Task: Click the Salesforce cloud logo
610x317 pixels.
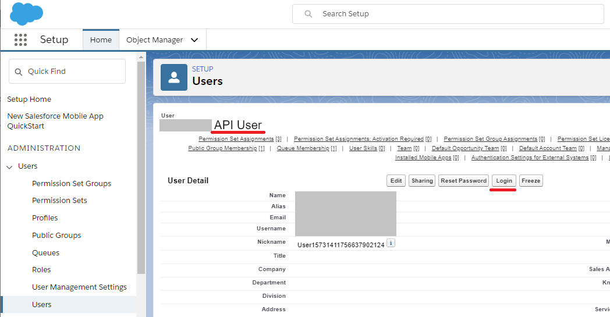Action: [x=26, y=13]
